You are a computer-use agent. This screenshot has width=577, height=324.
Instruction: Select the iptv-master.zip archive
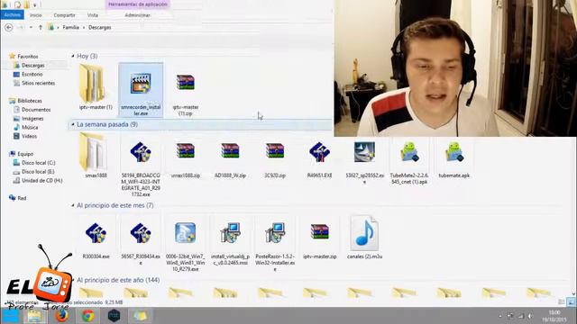[319, 241]
